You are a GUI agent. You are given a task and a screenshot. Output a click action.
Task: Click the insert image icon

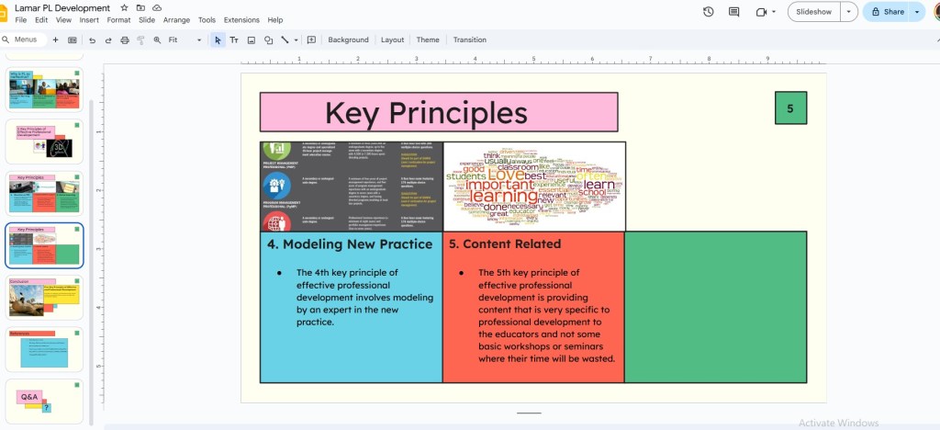pos(251,40)
